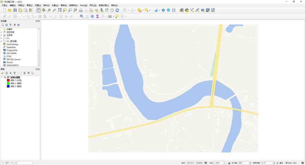
Task: Open the Layer menu
Action: [x=30, y=5]
